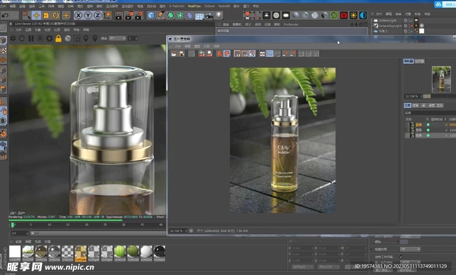Open Render Settings clapperboard with gear
Viewport: 456px width, 275px height.
(x=139, y=16)
